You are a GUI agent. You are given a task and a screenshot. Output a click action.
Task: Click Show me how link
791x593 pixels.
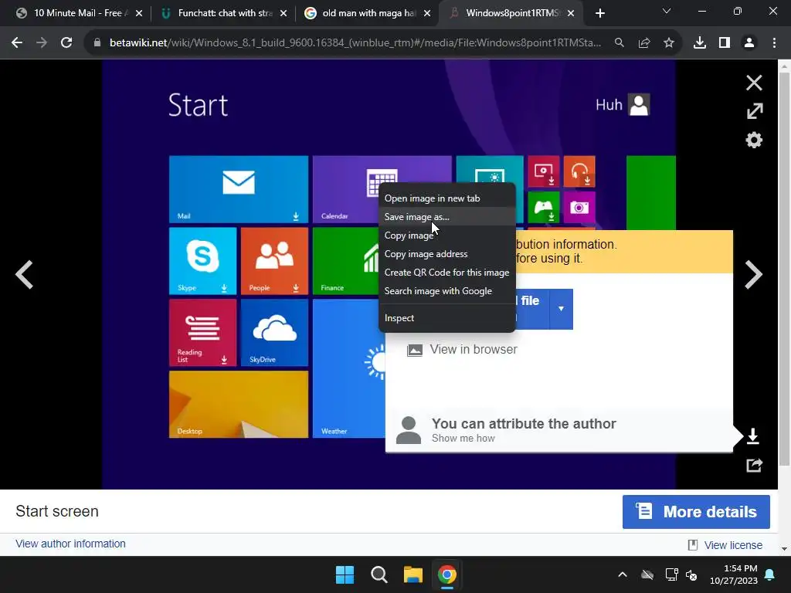pos(463,439)
